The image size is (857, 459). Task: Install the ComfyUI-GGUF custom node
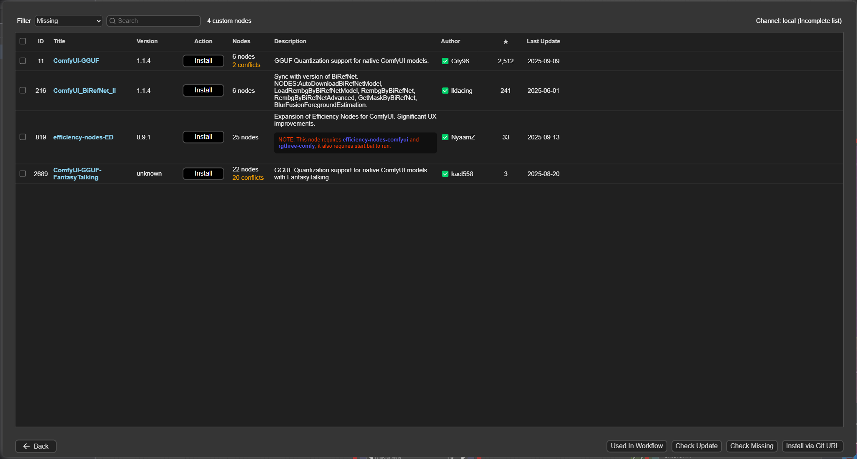point(203,61)
